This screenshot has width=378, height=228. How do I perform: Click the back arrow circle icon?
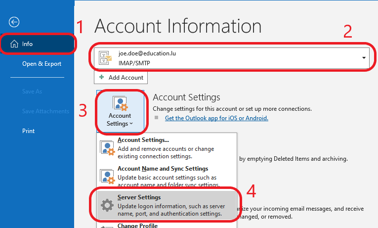coord(14,22)
